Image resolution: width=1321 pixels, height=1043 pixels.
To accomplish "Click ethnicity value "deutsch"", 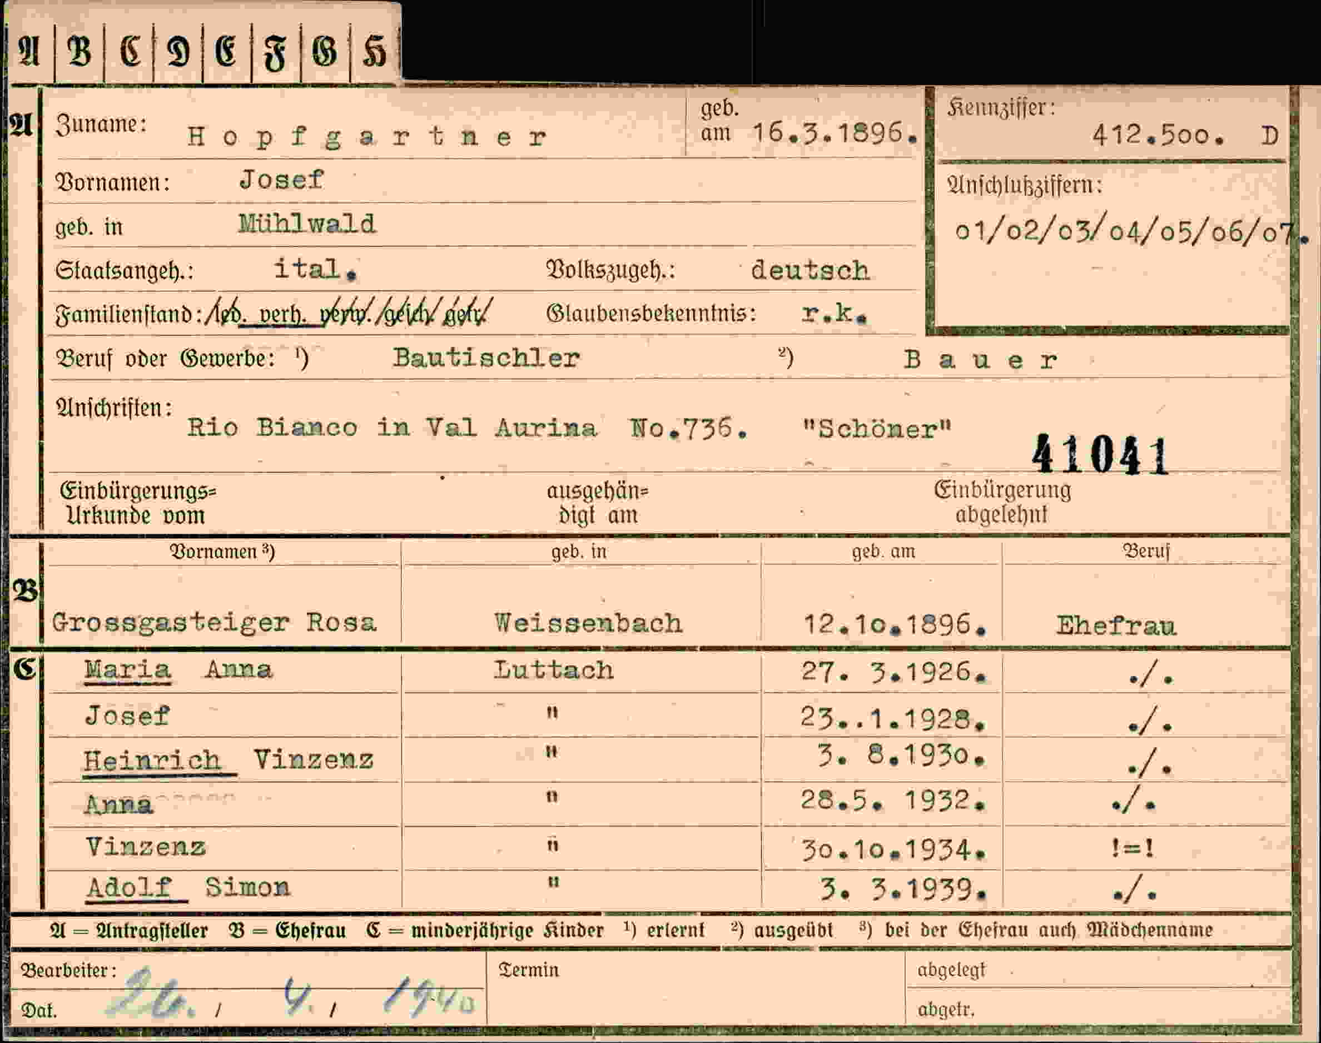I will coord(810,270).
